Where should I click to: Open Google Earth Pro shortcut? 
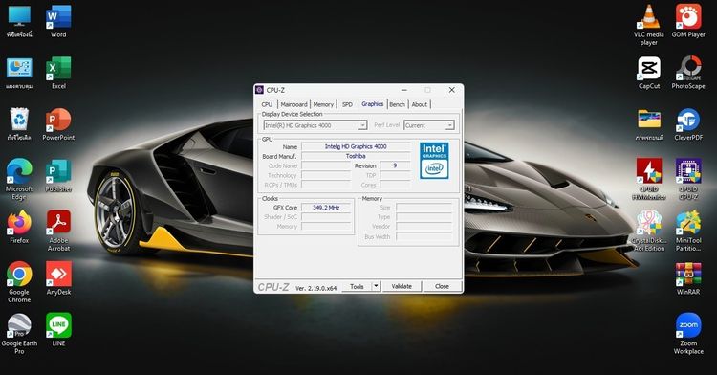(19, 334)
